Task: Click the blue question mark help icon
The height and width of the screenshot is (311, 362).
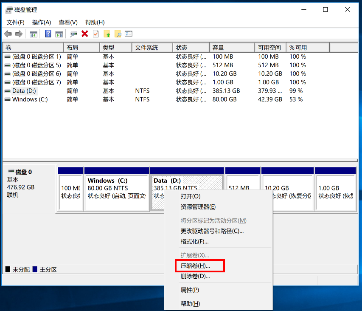Action: coord(48,34)
